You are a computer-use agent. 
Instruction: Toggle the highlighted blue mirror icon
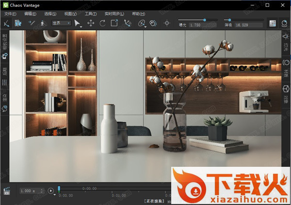18,23
